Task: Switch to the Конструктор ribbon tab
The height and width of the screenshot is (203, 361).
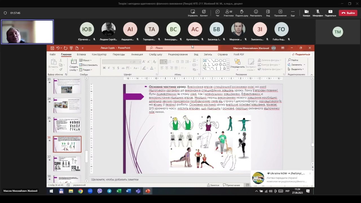Action: coord(99,54)
